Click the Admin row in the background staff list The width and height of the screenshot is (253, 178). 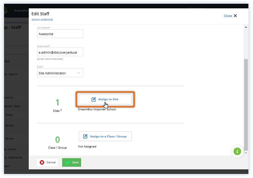pyautogui.click(x=16, y=74)
